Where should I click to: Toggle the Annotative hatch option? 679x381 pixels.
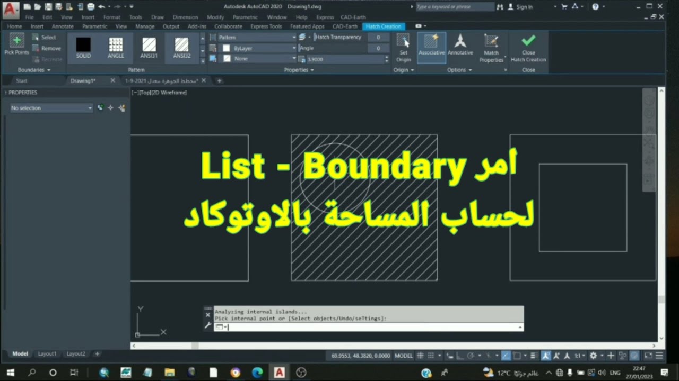(x=460, y=46)
